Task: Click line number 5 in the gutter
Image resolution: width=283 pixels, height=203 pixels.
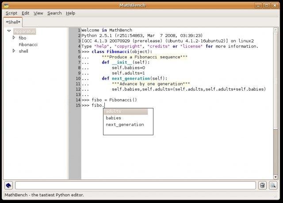Action: tap(80, 52)
